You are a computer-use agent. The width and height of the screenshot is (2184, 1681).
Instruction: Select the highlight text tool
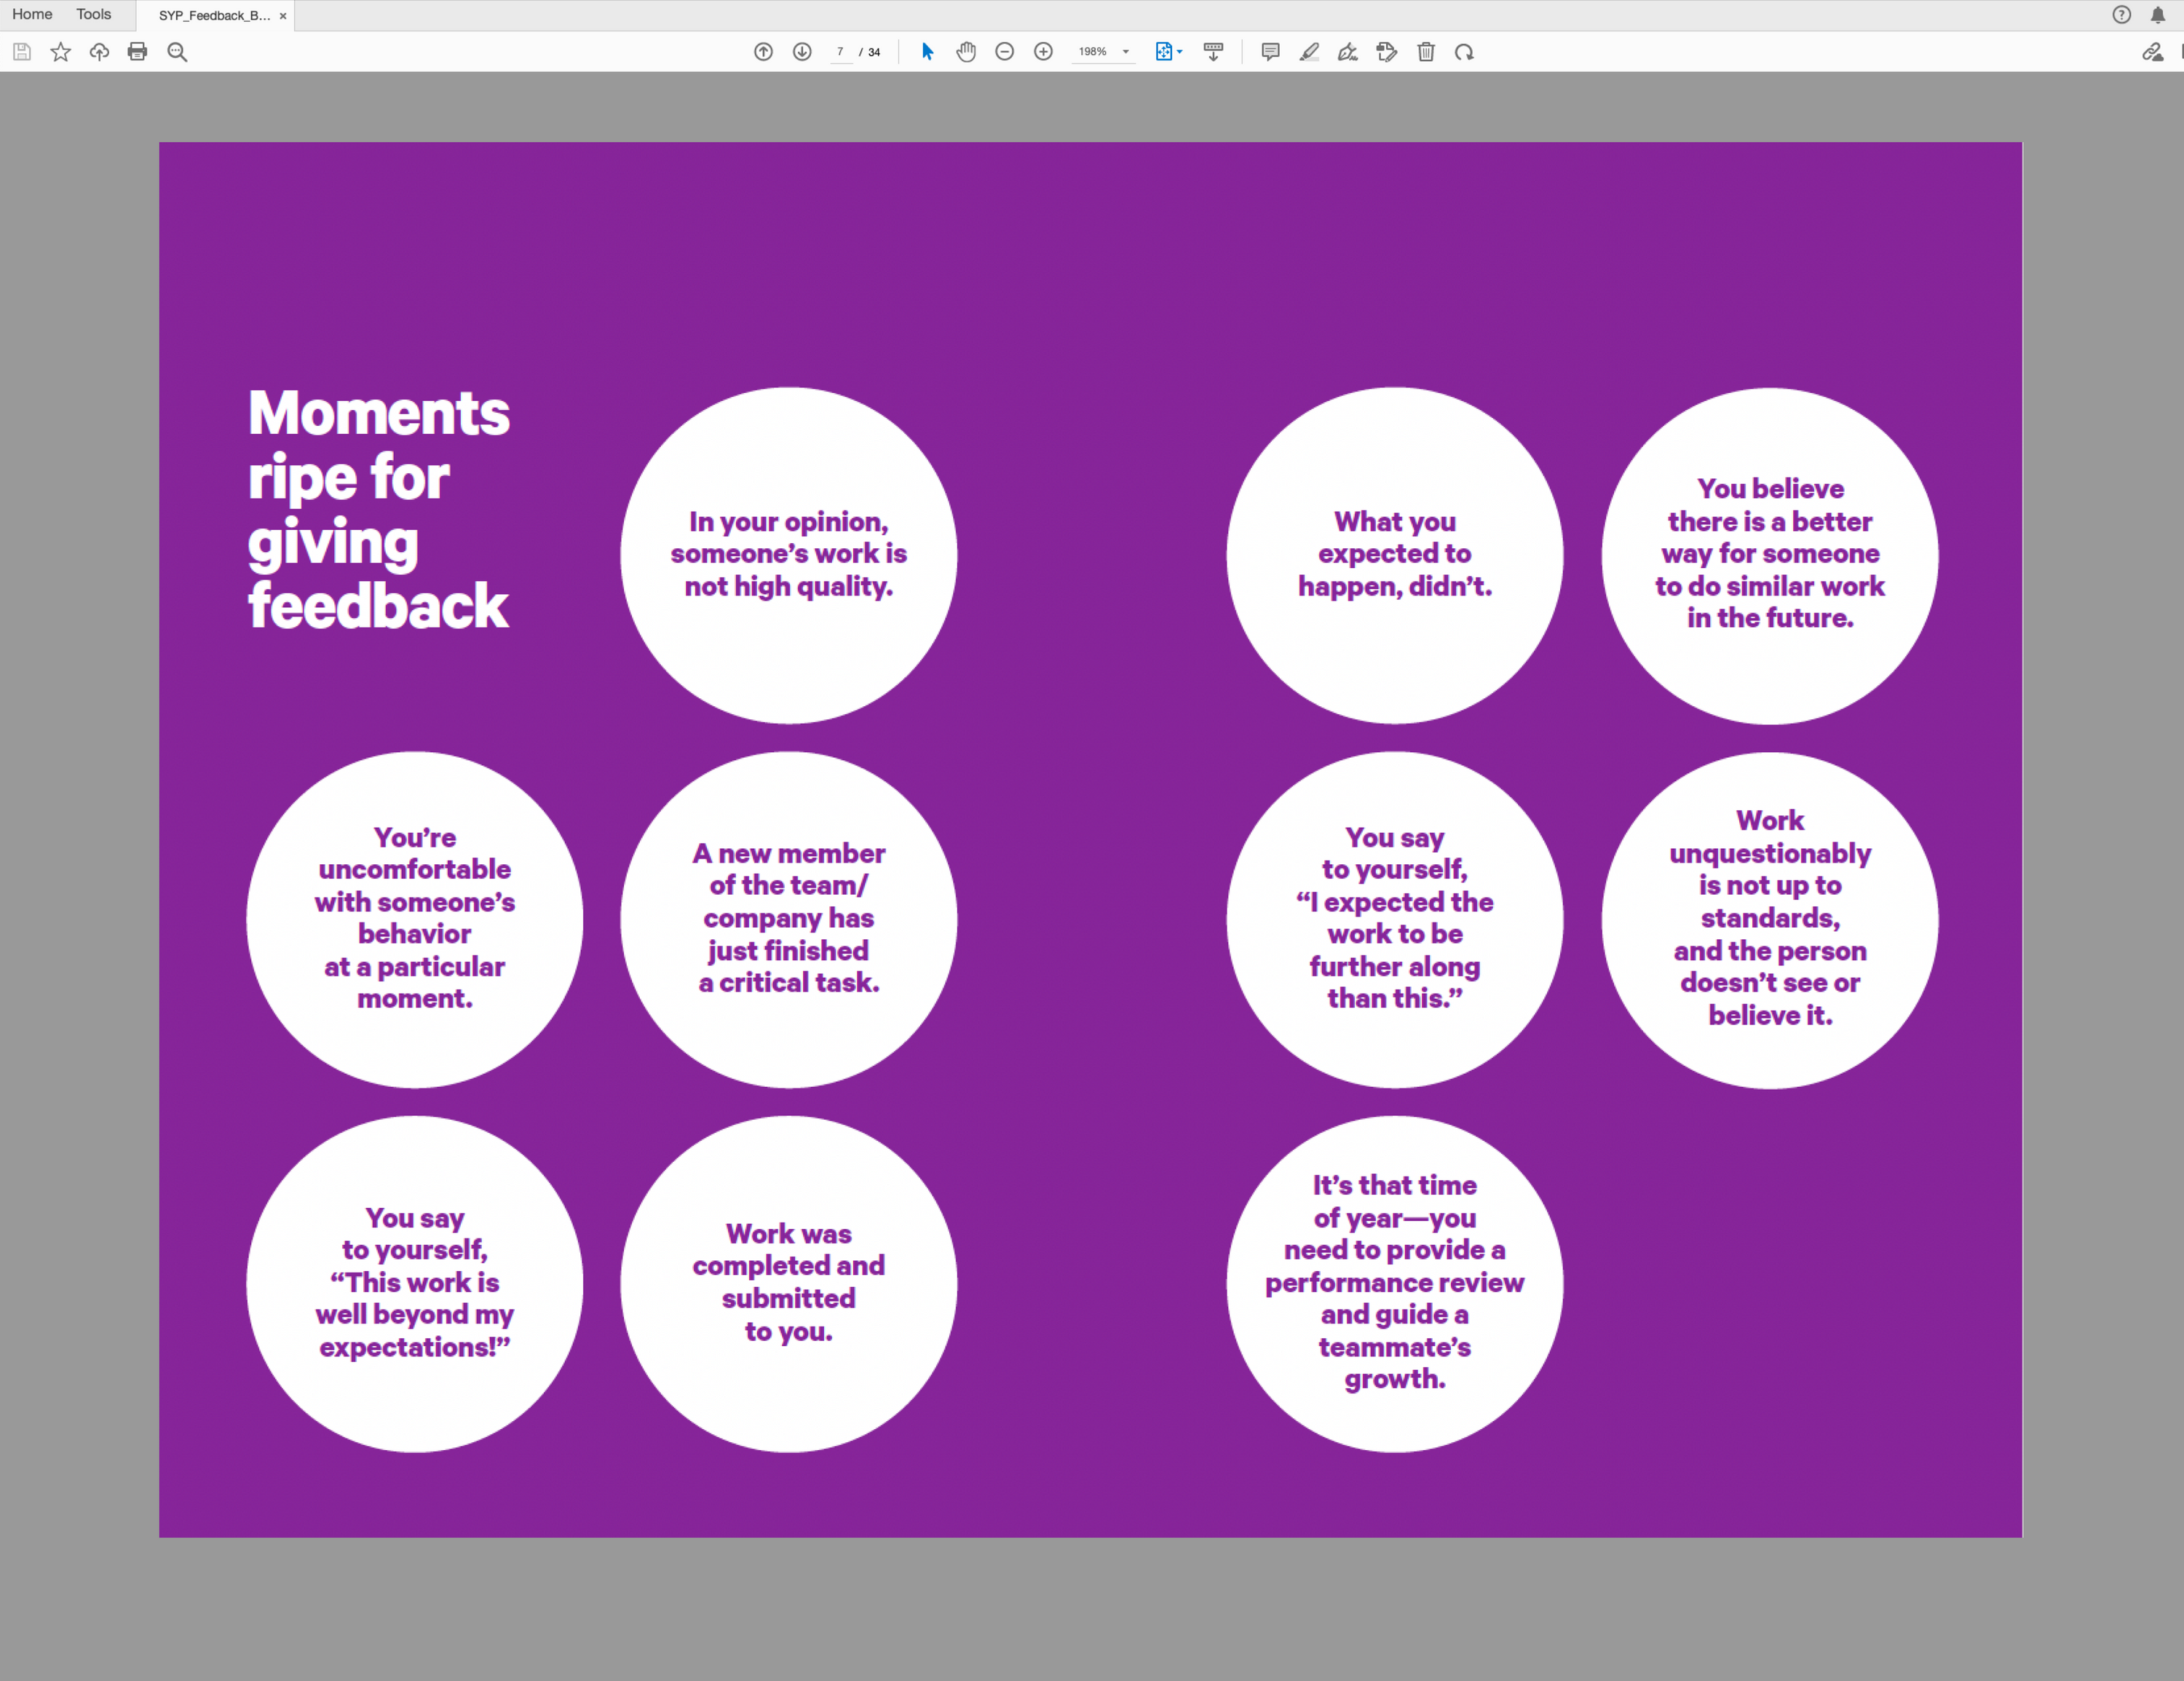pyautogui.click(x=1309, y=52)
